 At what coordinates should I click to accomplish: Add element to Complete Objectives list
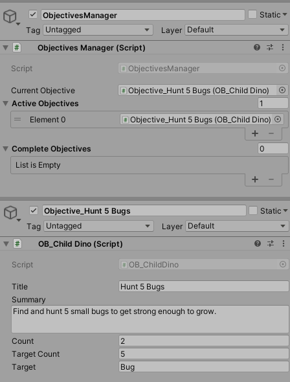[x=255, y=179]
